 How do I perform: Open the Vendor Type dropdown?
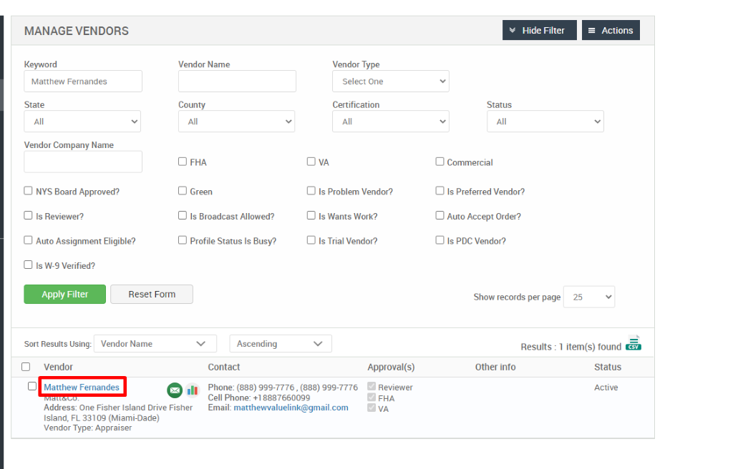tap(390, 82)
